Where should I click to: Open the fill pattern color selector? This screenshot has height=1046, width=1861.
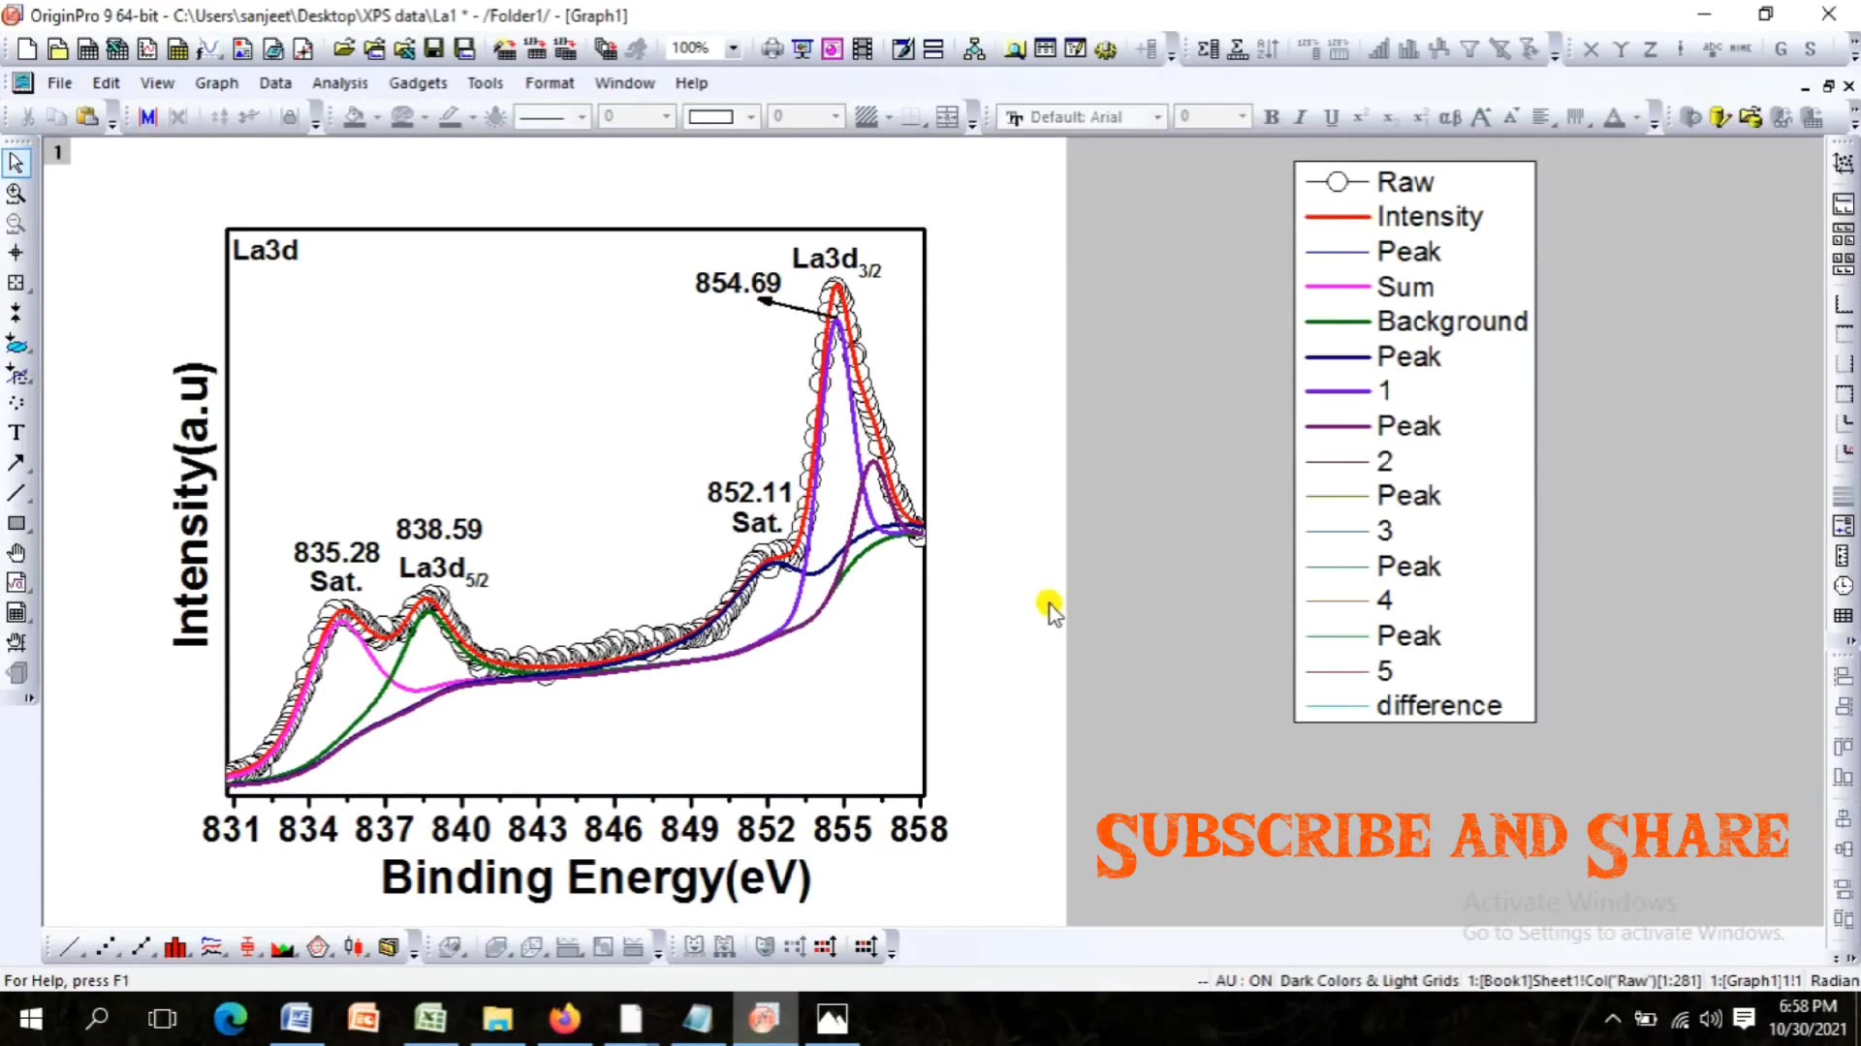pyautogui.click(x=869, y=117)
